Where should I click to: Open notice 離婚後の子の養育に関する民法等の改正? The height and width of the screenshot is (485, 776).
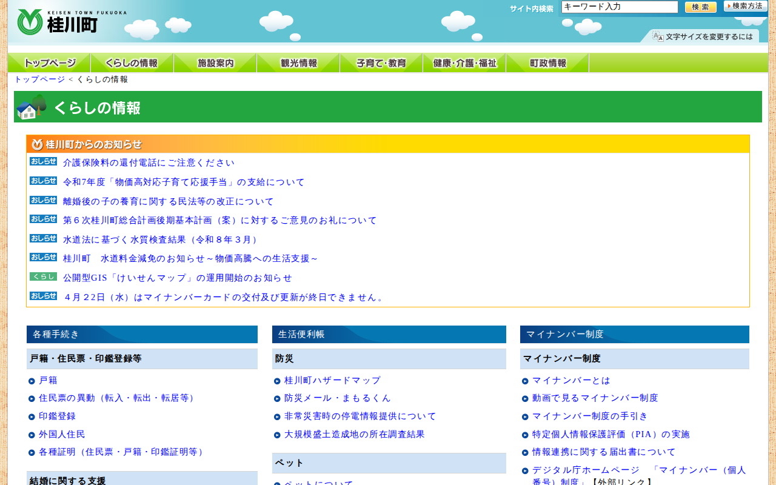tap(169, 202)
